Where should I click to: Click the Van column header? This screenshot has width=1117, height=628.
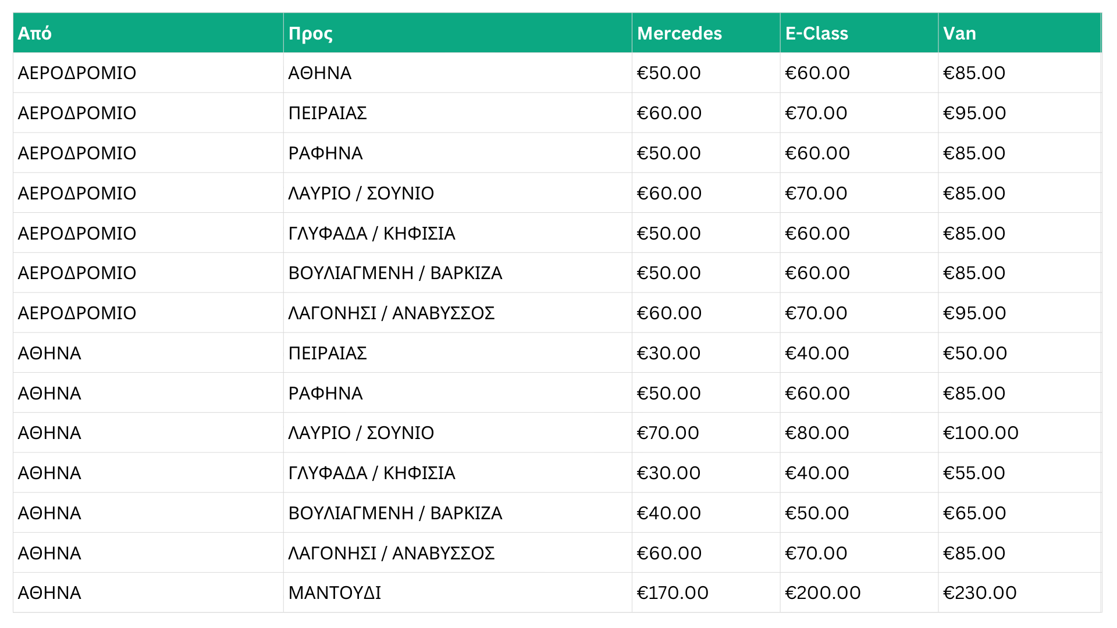click(959, 33)
